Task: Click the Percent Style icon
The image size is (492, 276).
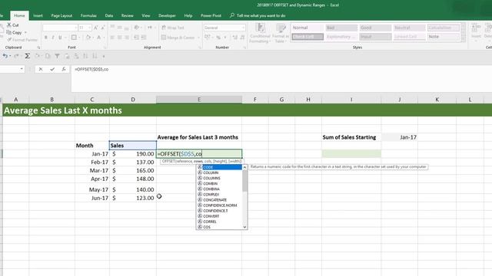Action: coord(218,38)
